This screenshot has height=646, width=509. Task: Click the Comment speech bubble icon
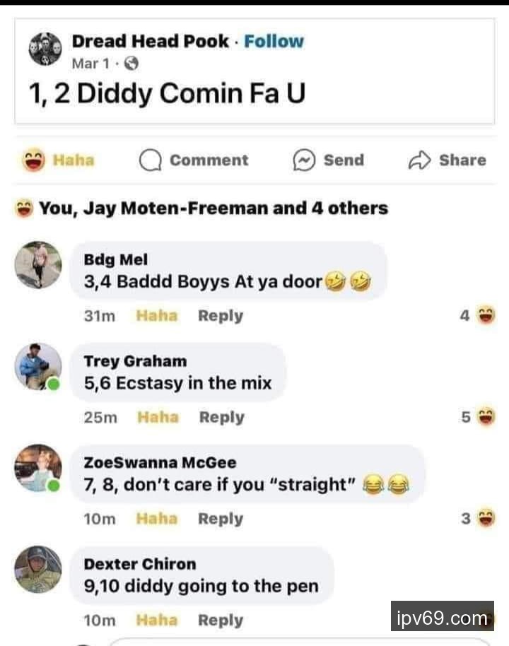[x=151, y=160]
